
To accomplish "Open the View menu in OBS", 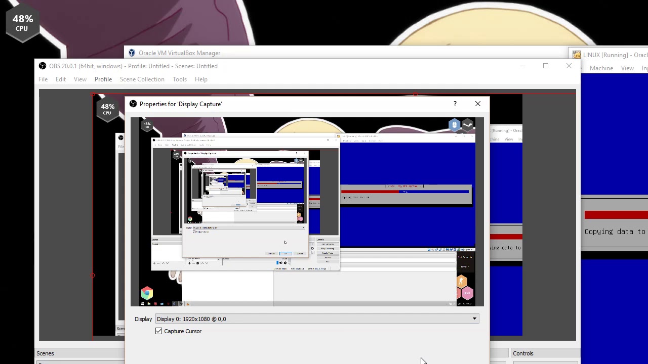I will [80, 79].
